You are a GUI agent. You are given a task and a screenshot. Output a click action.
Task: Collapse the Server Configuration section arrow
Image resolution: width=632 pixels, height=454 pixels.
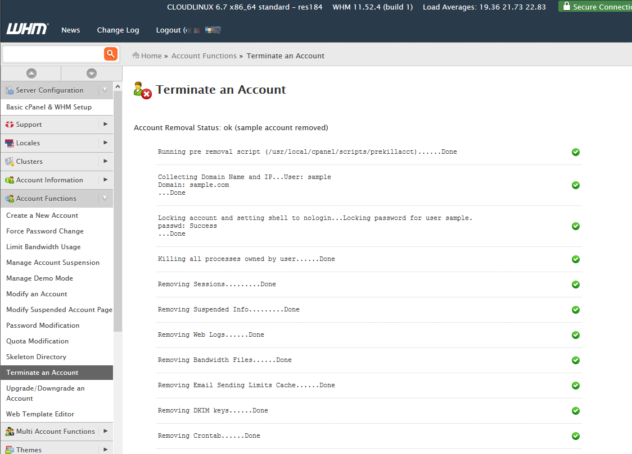point(105,90)
